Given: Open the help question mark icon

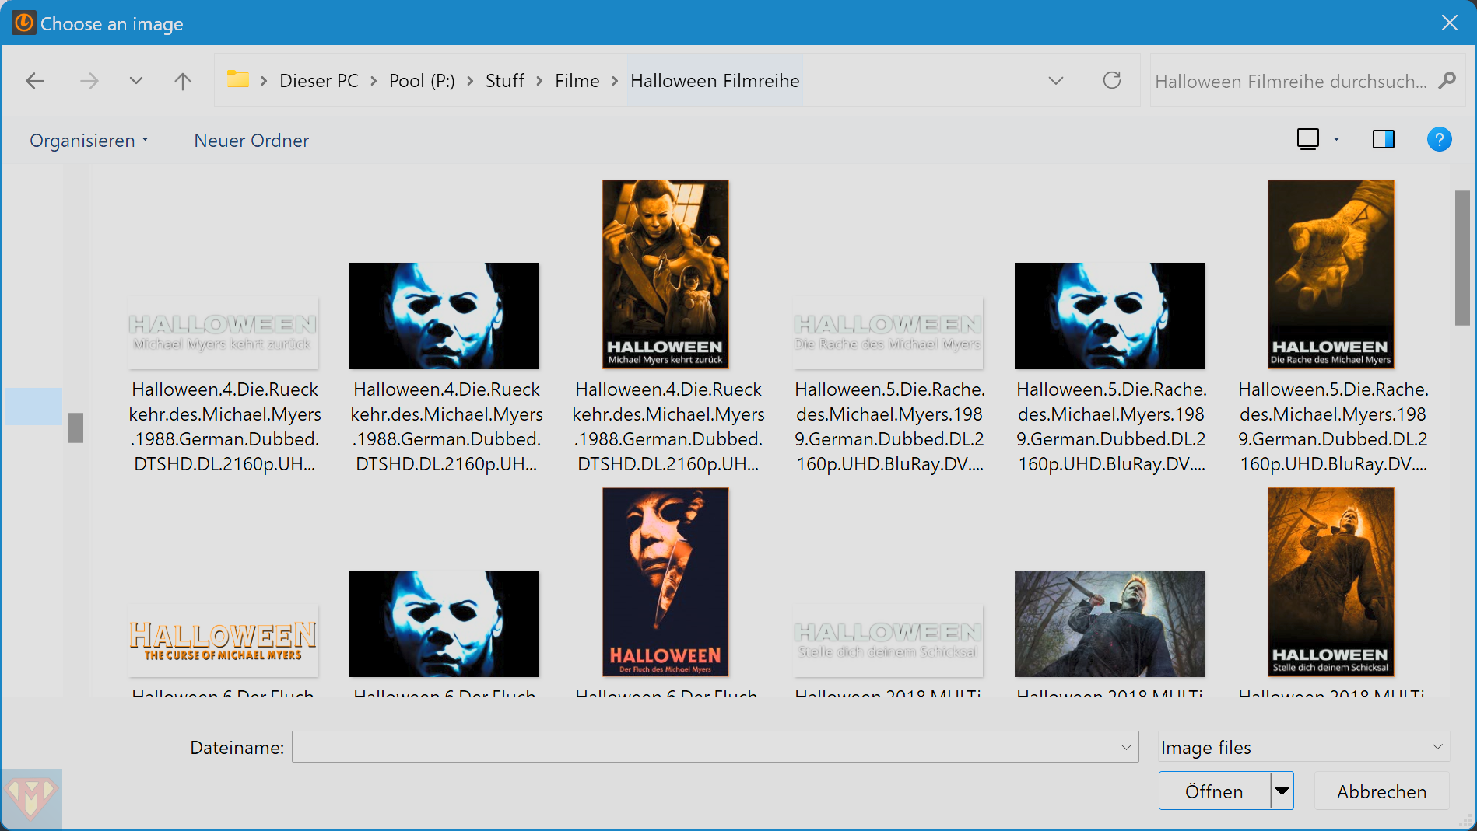Looking at the screenshot, I should tap(1439, 140).
